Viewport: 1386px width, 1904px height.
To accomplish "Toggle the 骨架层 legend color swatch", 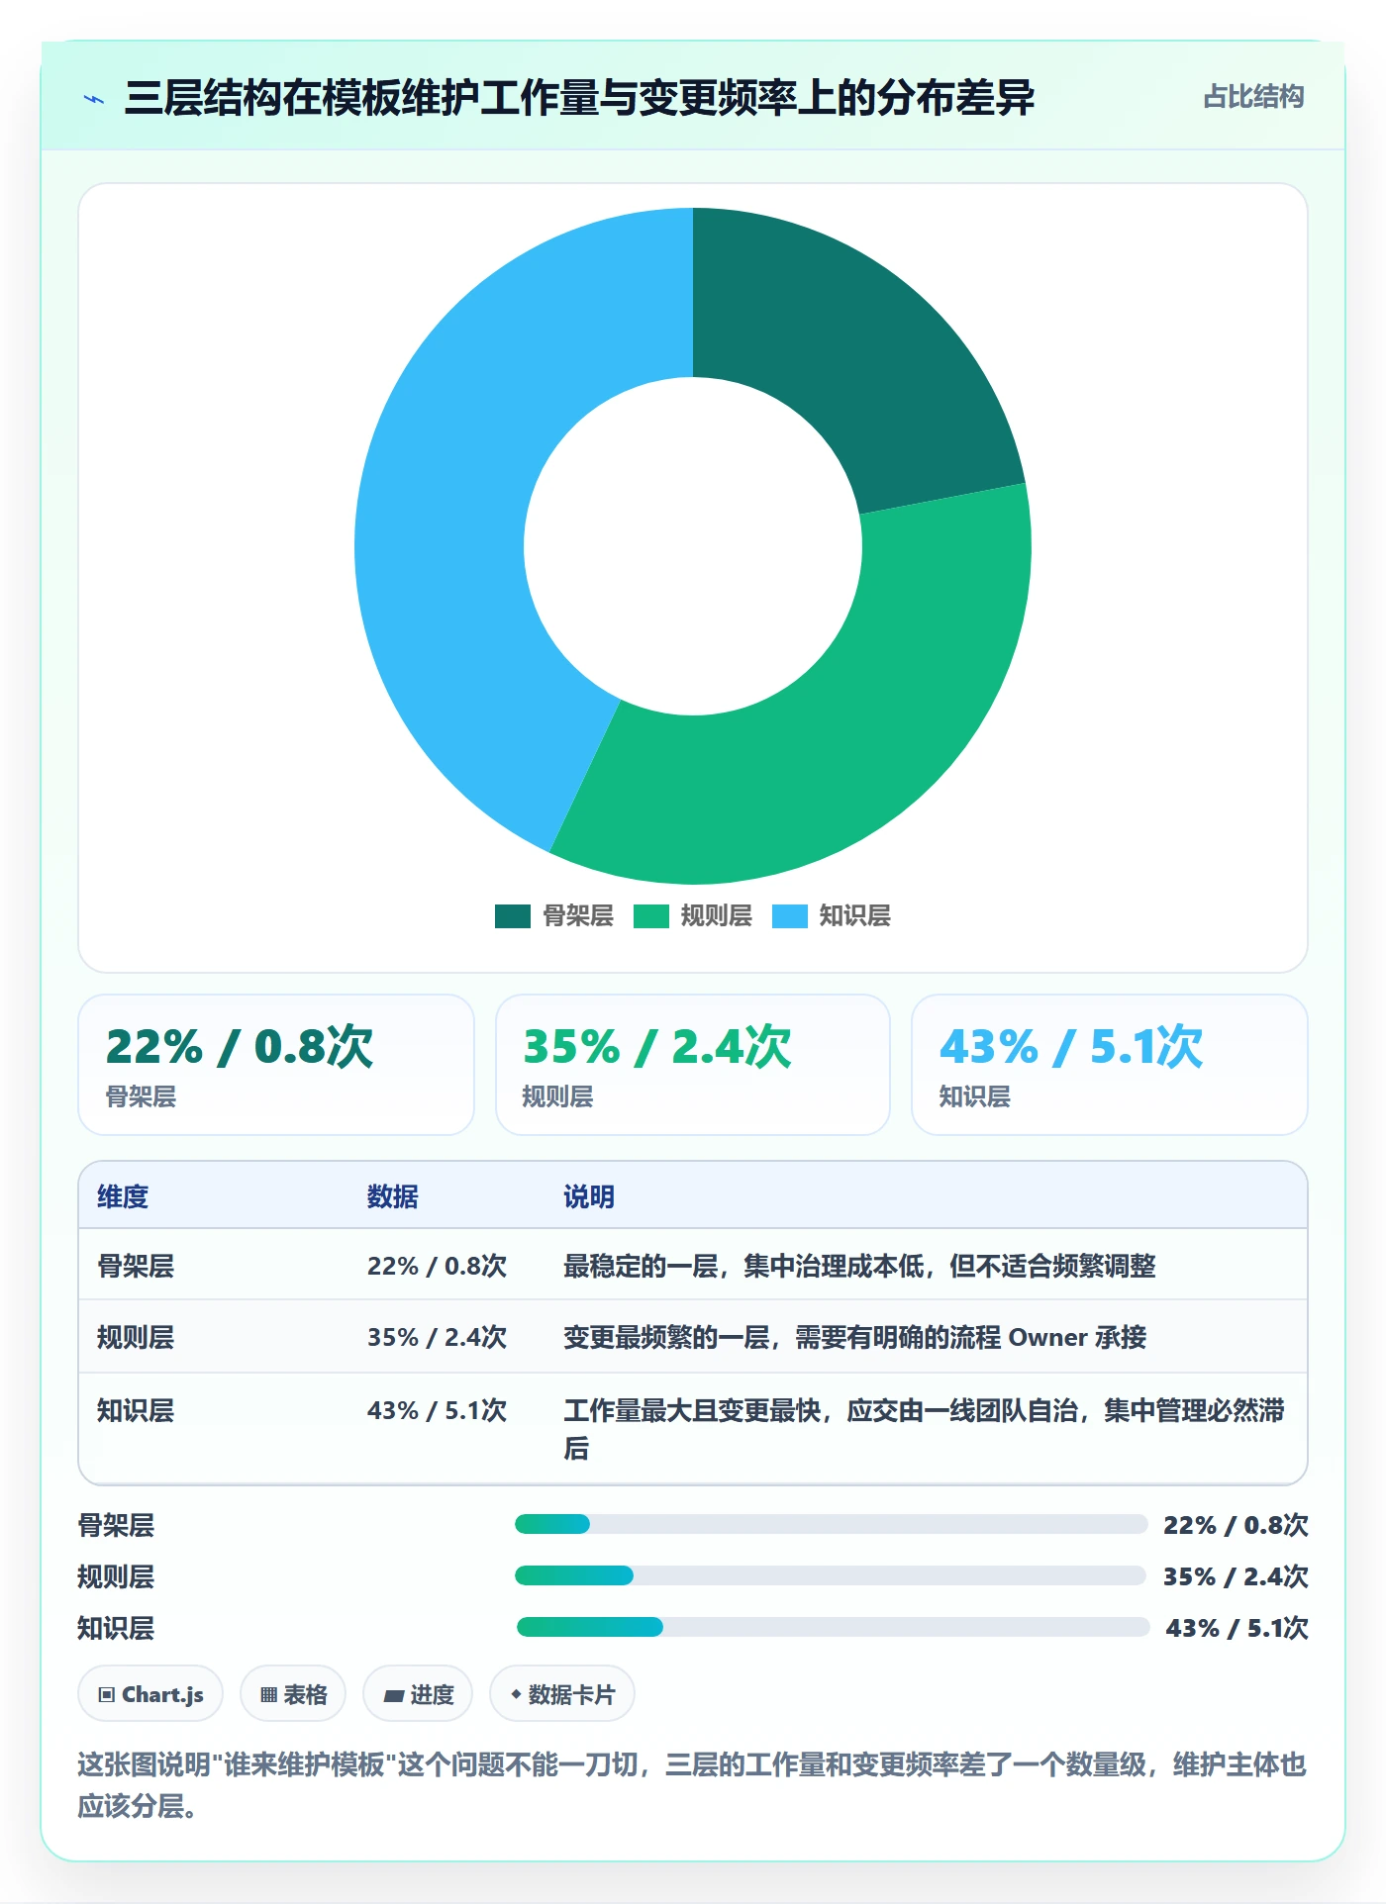I will (x=513, y=916).
